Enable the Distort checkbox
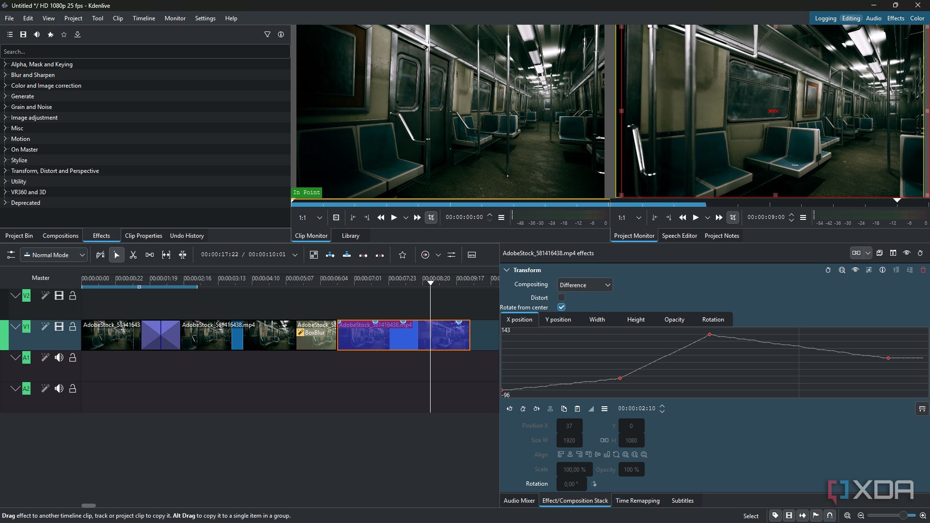This screenshot has height=523, width=930. tap(561, 297)
